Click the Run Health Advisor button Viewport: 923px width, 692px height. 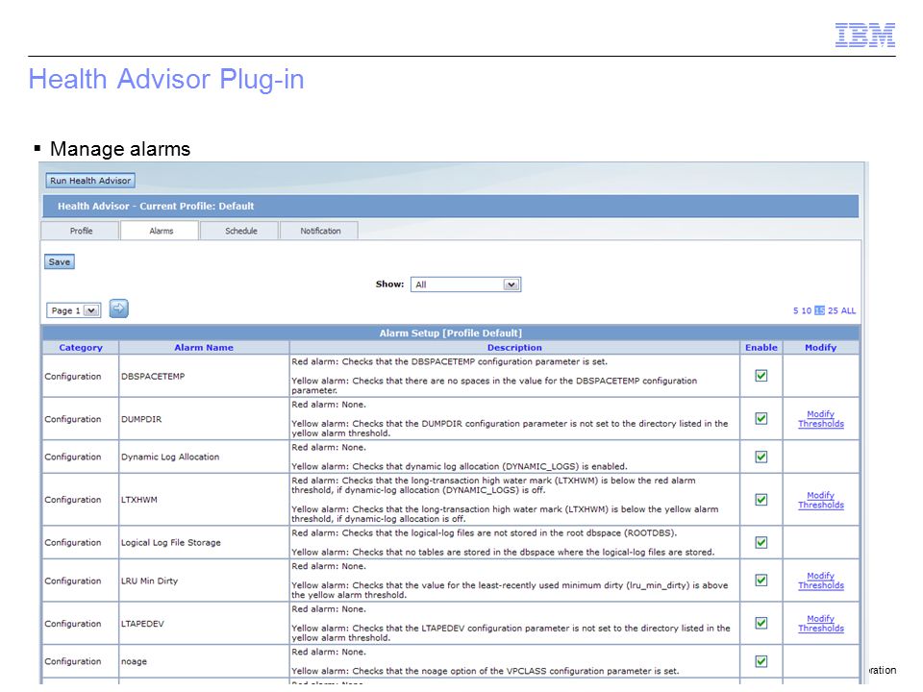(90, 181)
